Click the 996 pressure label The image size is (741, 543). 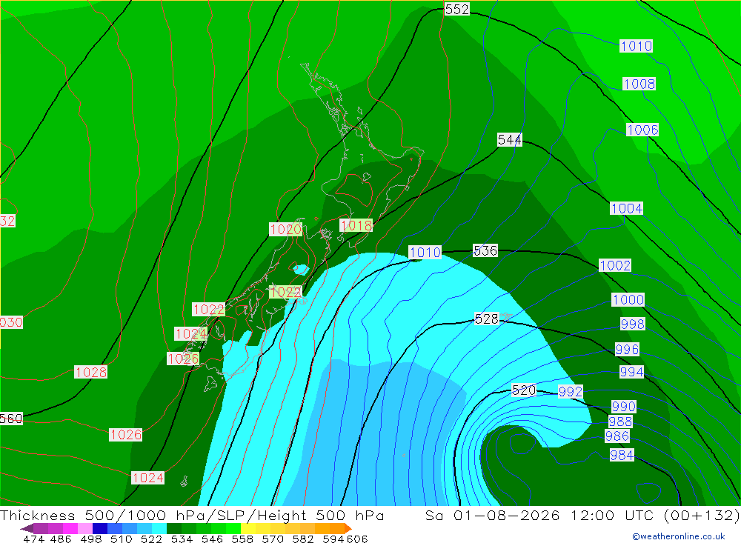[x=627, y=349]
